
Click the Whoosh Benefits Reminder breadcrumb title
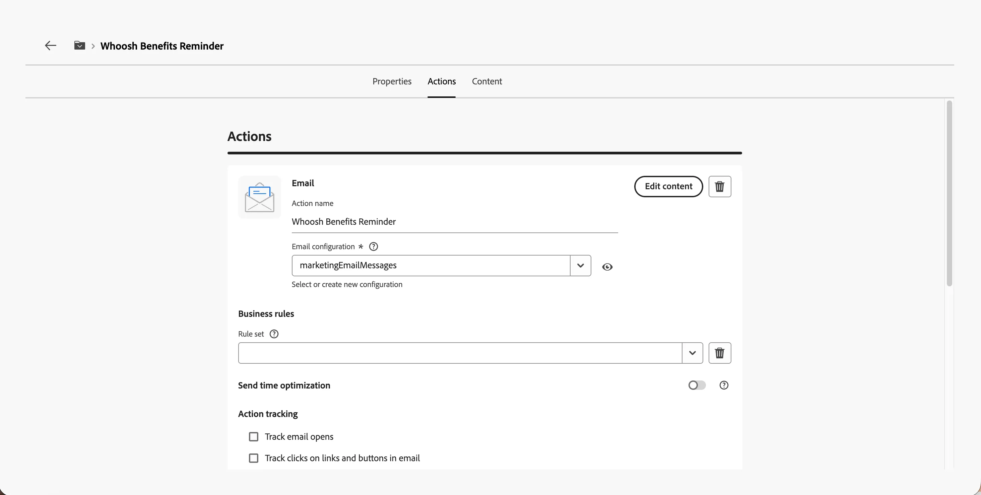point(162,46)
